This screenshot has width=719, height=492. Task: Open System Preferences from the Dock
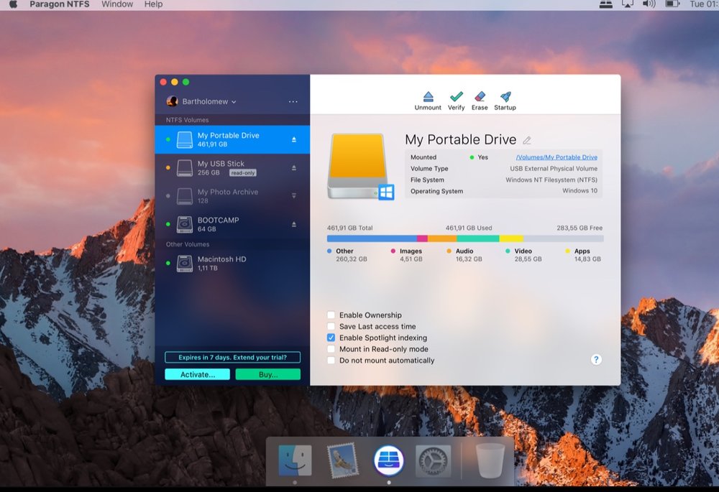(x=434, y=461)
